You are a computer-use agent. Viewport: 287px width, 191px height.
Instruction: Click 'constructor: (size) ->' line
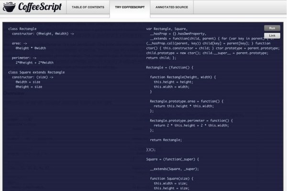pyautogui.click(x=33, y=77)
